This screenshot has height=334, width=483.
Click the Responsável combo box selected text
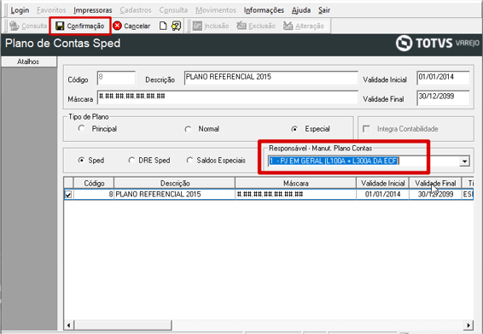point(334,161)
